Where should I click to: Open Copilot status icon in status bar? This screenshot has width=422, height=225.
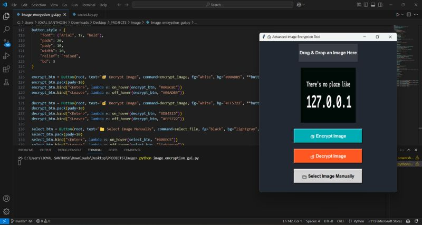(x=408, y=221)
